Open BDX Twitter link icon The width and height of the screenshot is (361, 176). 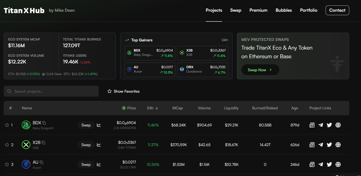pyautogui.click(x=329, y=125)
